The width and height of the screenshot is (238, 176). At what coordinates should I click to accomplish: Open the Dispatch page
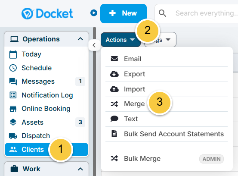[x=36, y=136]
